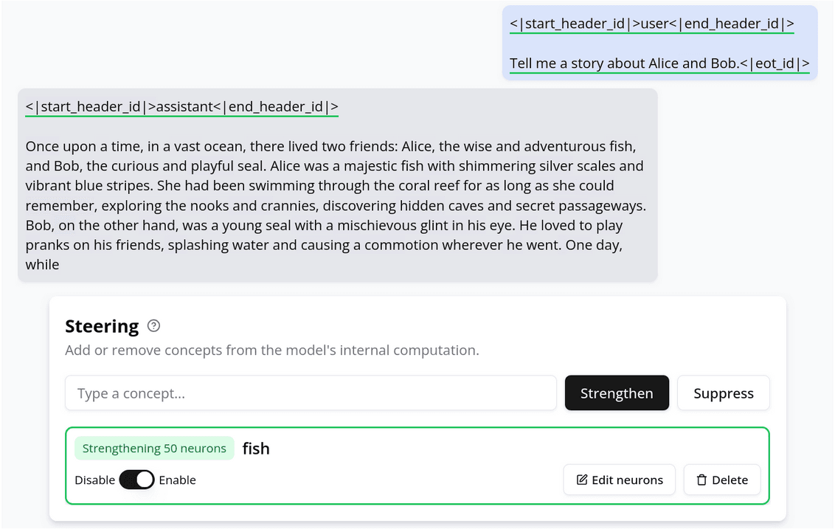Select the 'Strengthening 50 neurons' badge
Image resolution: width=835 pixels, height=529 pixels.
click(154, 449)
